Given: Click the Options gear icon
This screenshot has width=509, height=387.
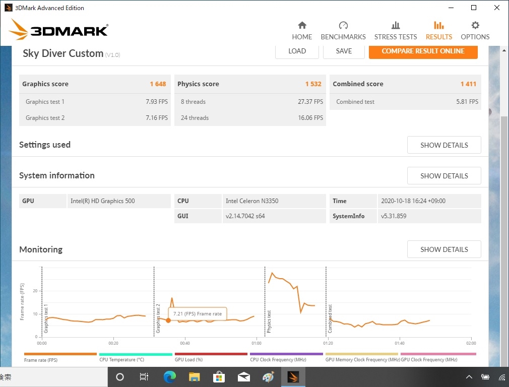Looking at the screenshot, I should pos(475,25).
